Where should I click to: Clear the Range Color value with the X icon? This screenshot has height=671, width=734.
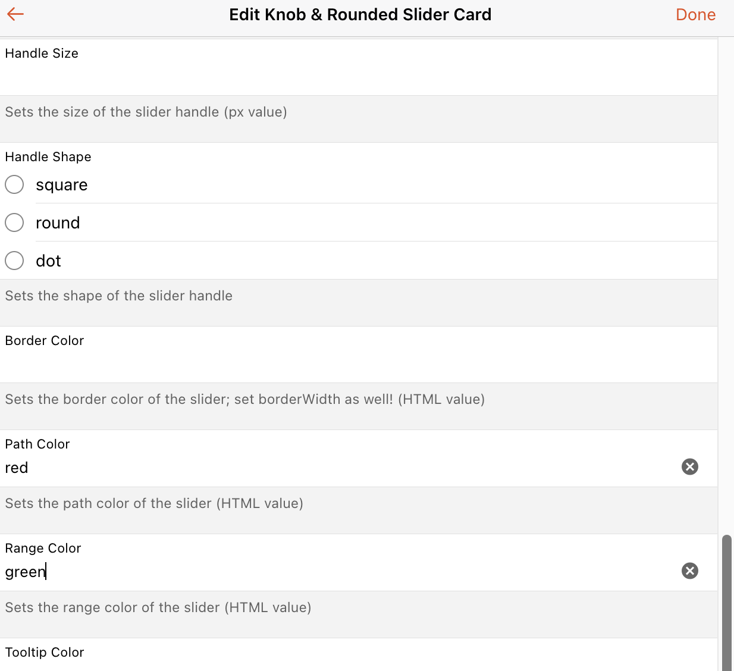click(689, 571)
